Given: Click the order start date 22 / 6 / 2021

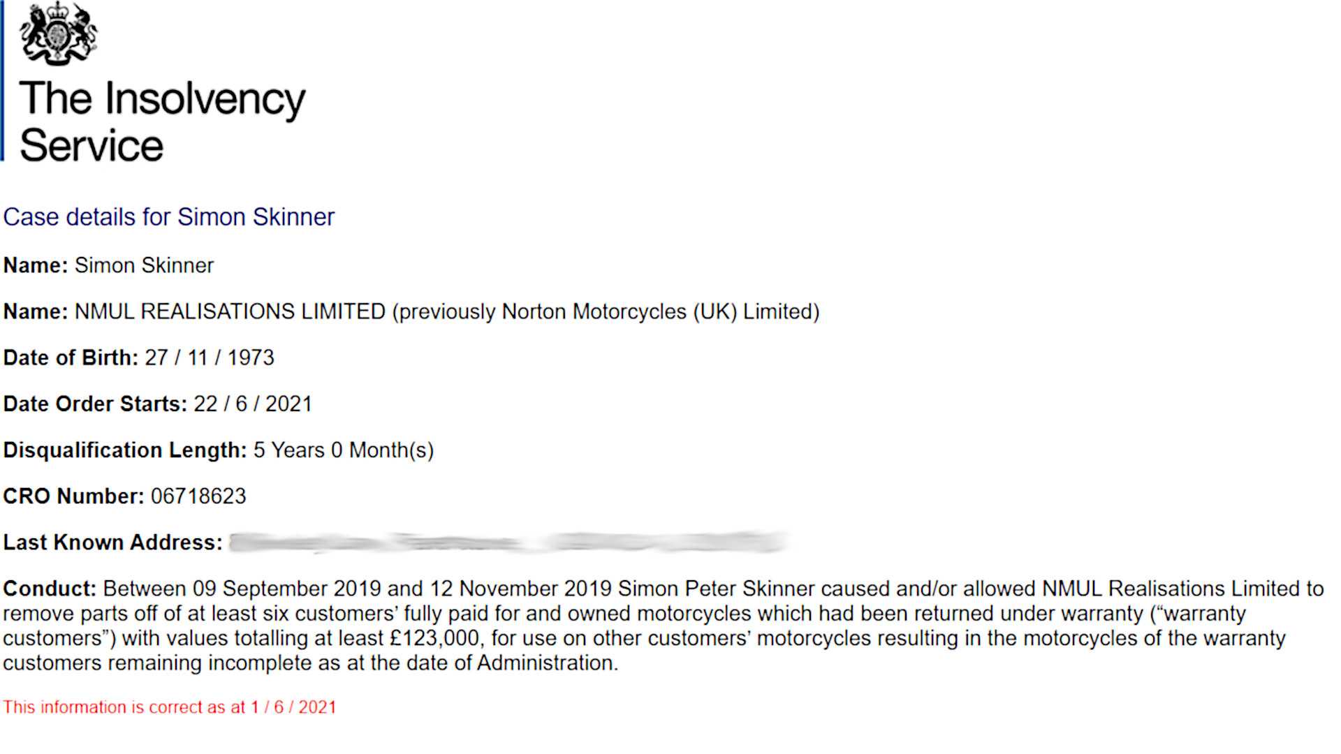Looking at the screenshot, I should [x=253, y=404].
